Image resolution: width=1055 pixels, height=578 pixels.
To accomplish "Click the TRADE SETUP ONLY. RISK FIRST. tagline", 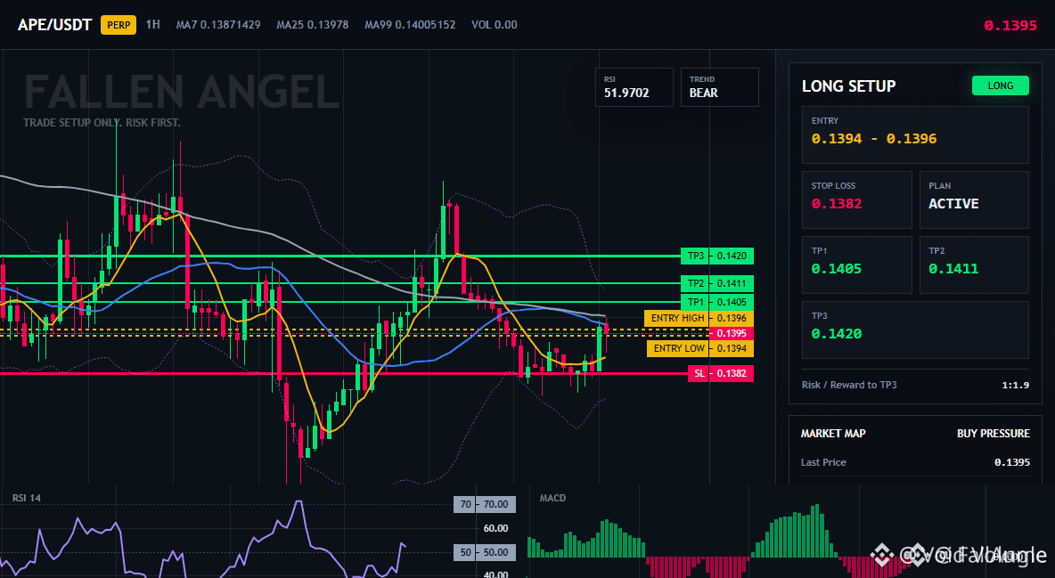I will click(102, 123).
